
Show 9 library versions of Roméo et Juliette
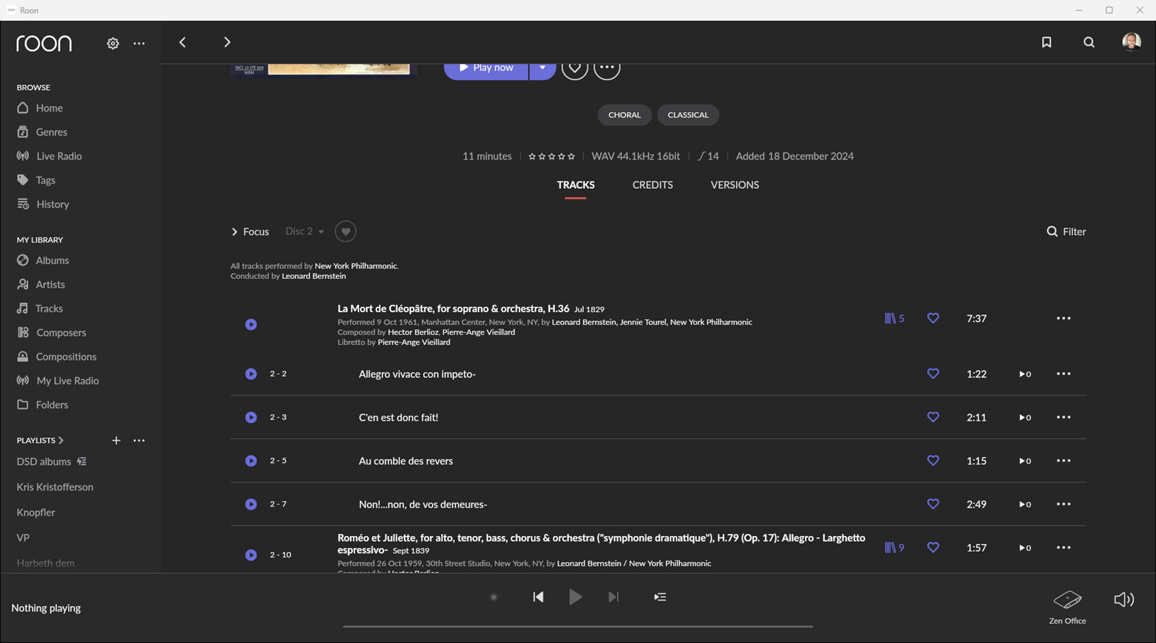[894, 548]
